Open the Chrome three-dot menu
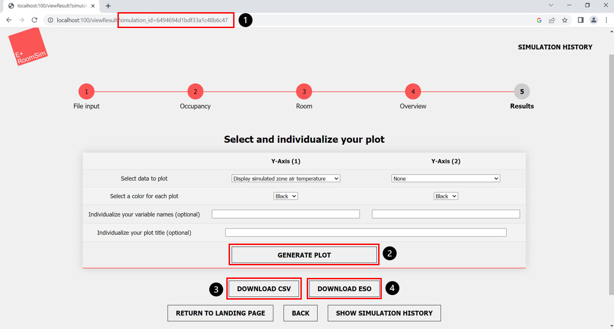 pyautogui.click(x=606, y=20)
